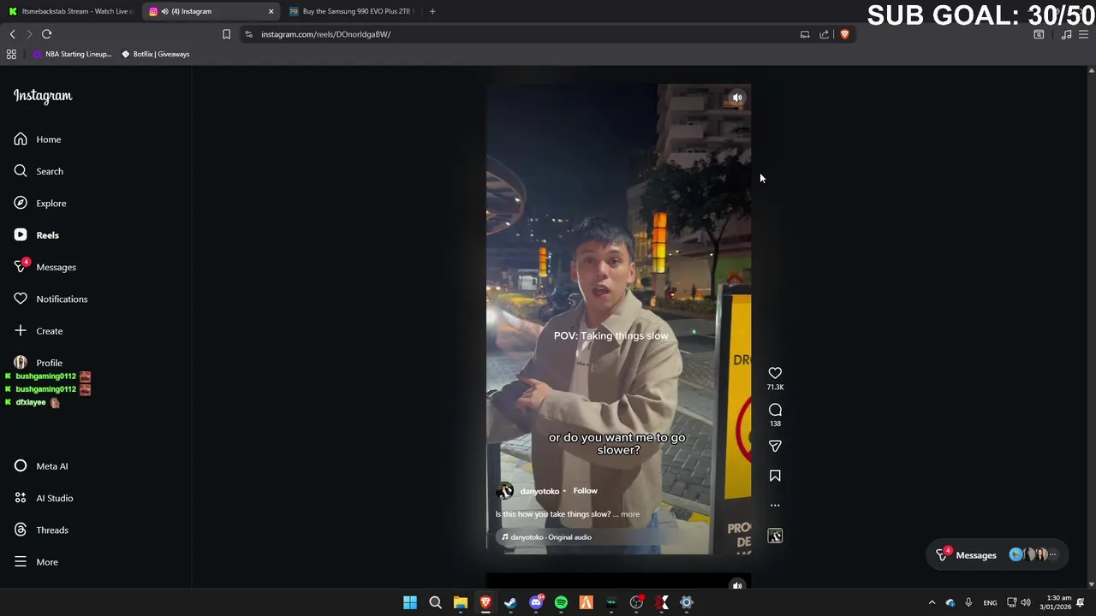Switch to the Samsung 990 EVO Plus tab
This screenshot has height=616, width=1096.
351,11
